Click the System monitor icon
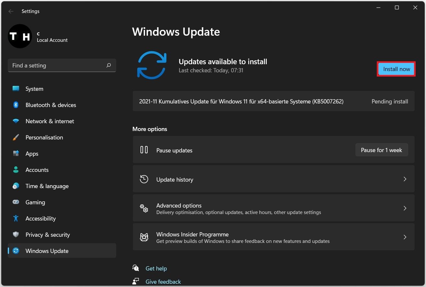The width and height of the screenshot is (426, 287). (x=16, y=89)
